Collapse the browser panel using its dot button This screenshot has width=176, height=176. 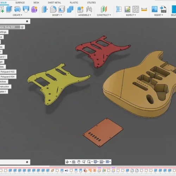pyautogui.click(x=27, y=21)
